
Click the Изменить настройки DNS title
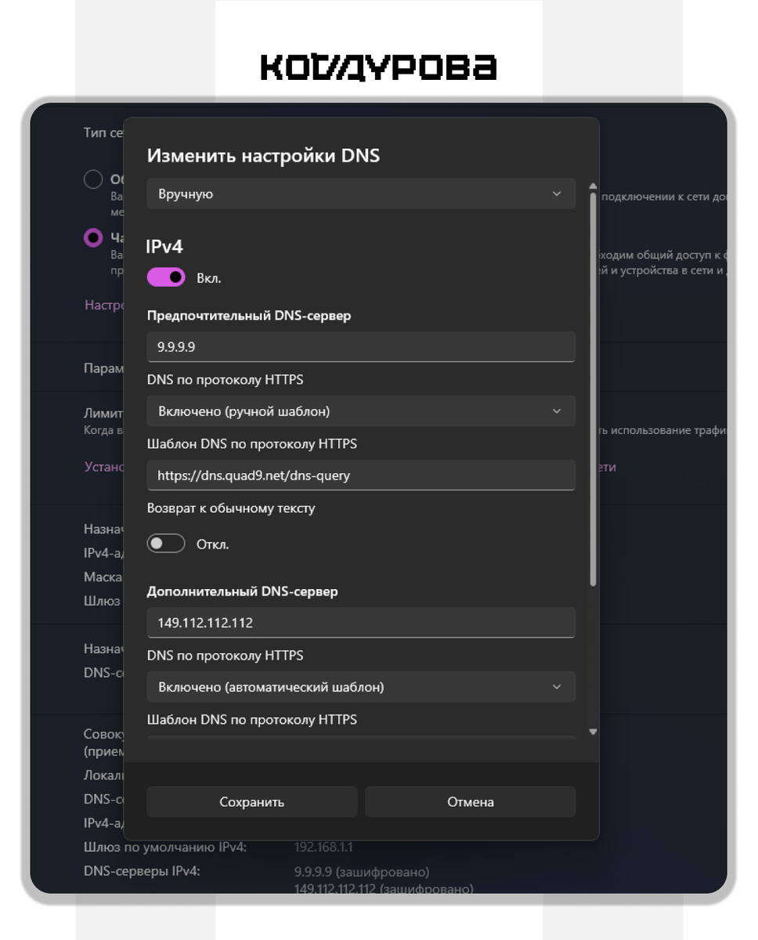click(x=263, y=155)
